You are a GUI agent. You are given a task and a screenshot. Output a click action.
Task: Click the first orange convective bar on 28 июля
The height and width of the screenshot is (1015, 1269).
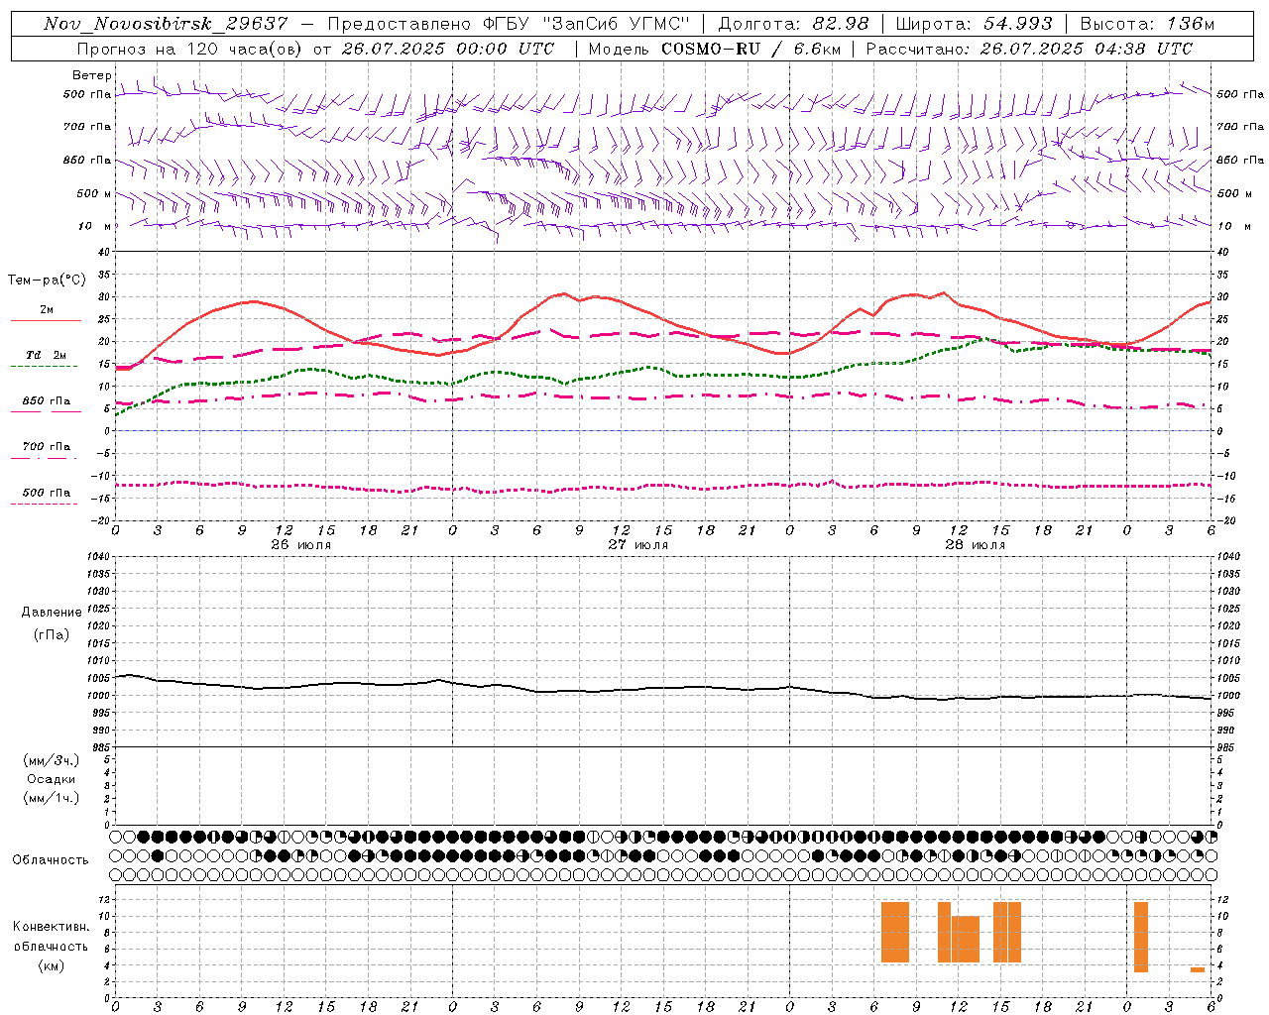[x=895, y=932]
